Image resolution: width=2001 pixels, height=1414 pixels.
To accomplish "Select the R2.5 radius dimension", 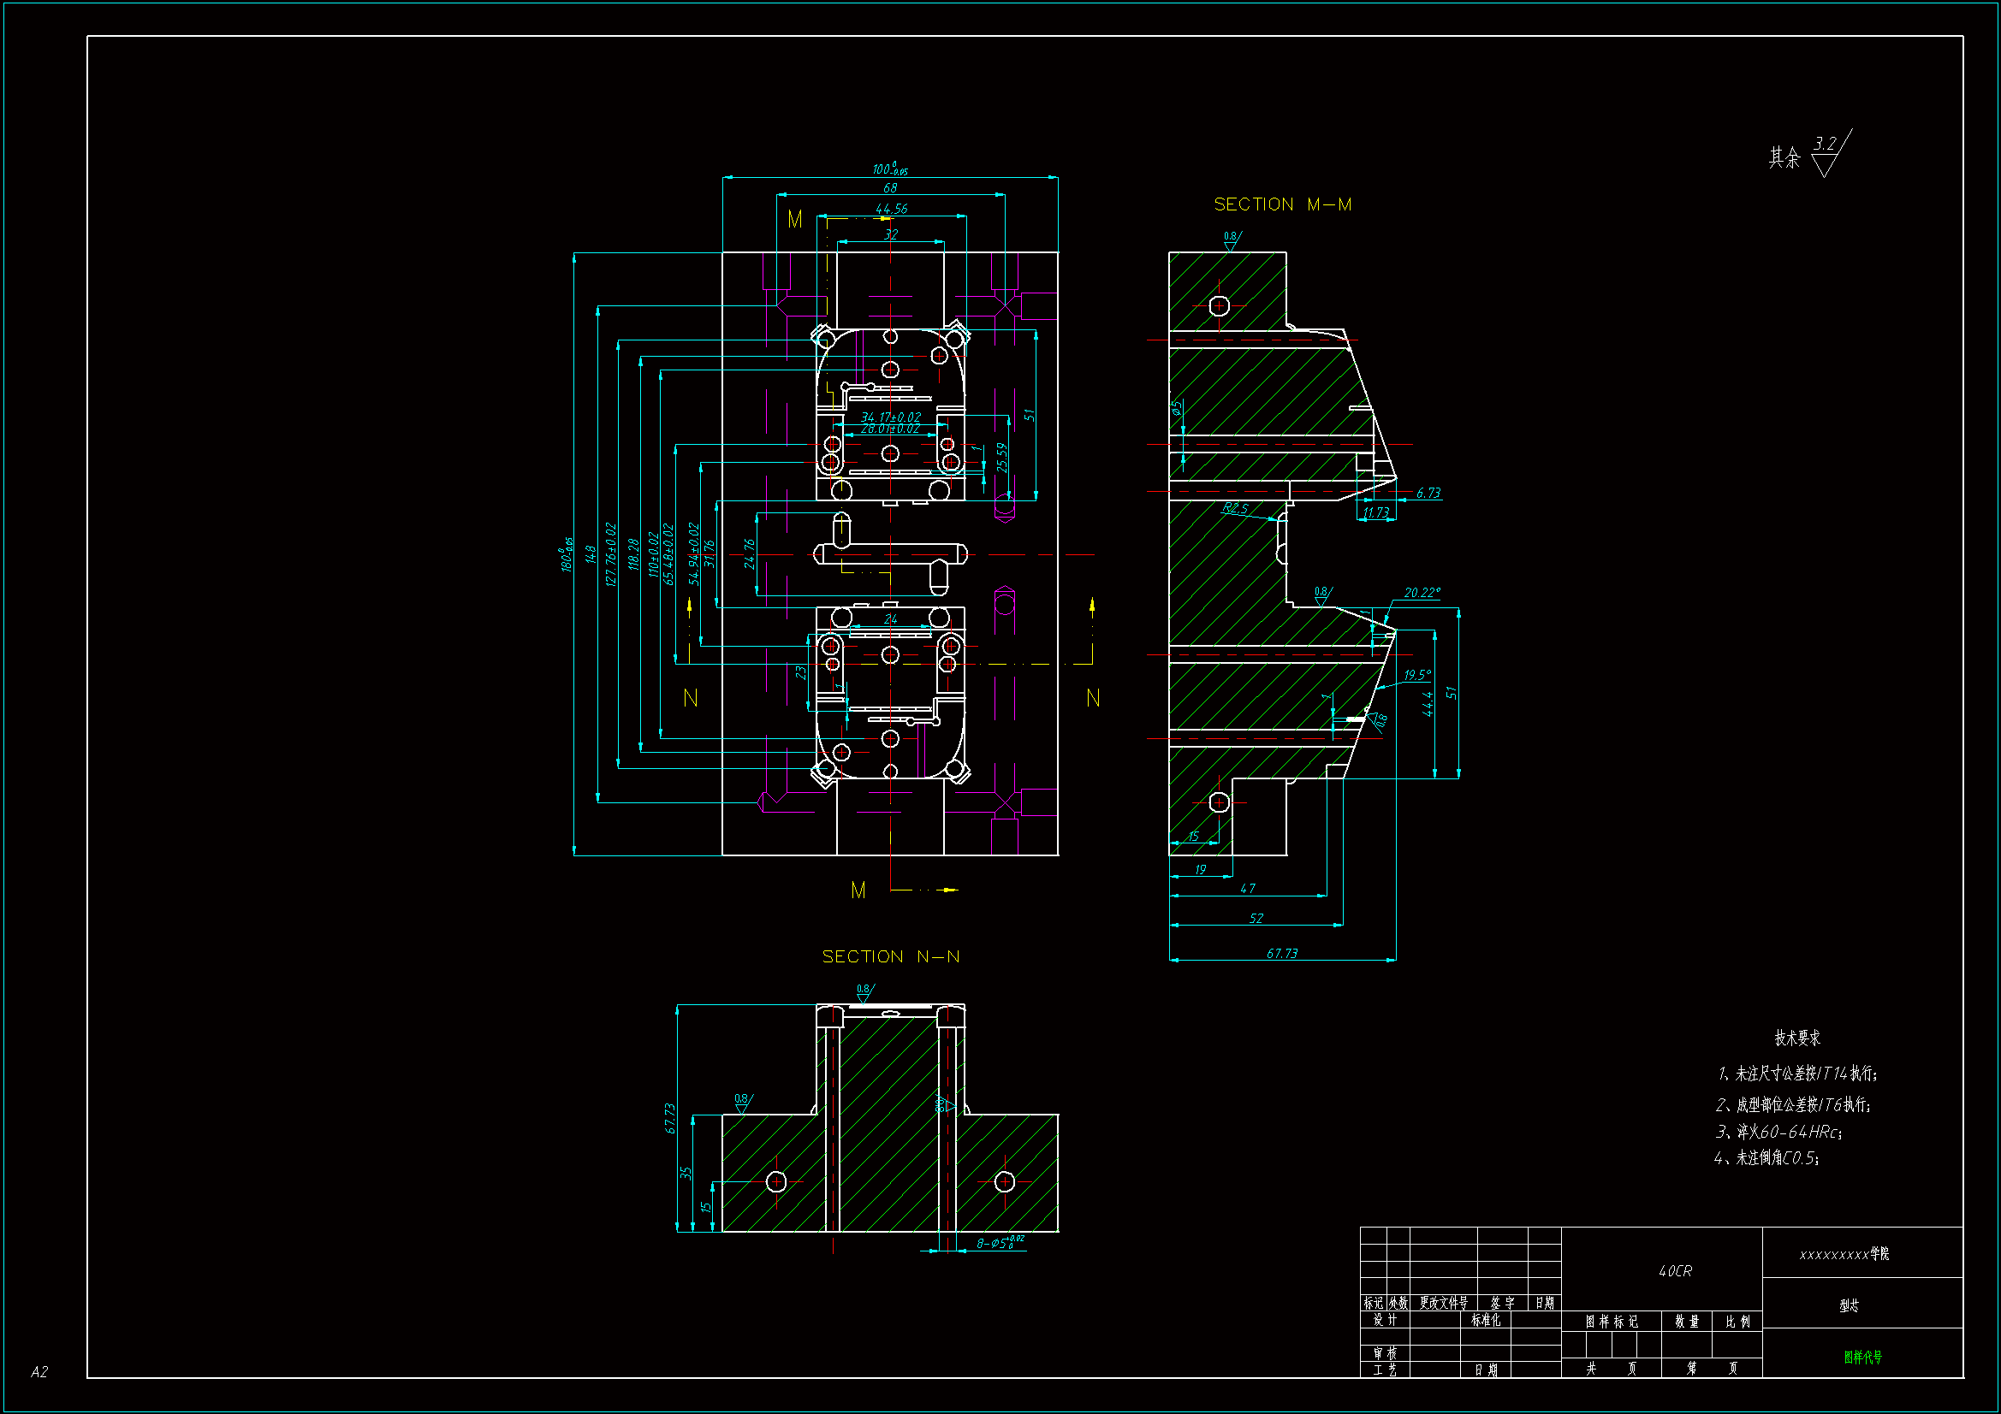I will pos(1235,508).
